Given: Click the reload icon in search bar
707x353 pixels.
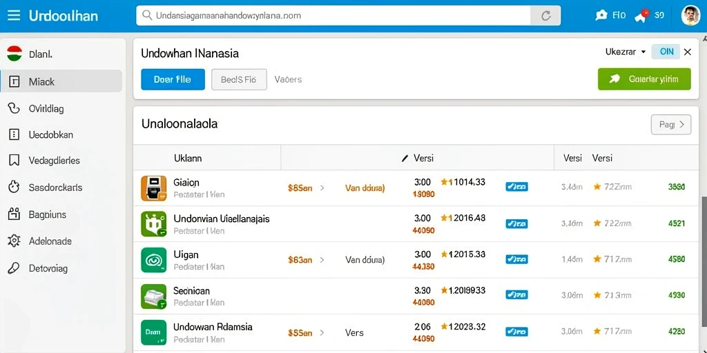Looking at the screenshot, I should pyautogui.click(x=545, y=16).
